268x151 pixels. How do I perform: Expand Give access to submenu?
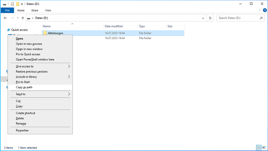(40, 66)
